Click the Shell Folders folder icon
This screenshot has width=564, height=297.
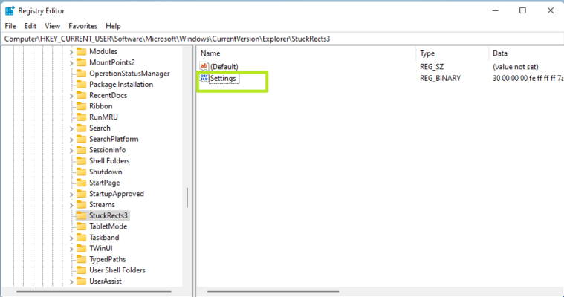(82, 161)
